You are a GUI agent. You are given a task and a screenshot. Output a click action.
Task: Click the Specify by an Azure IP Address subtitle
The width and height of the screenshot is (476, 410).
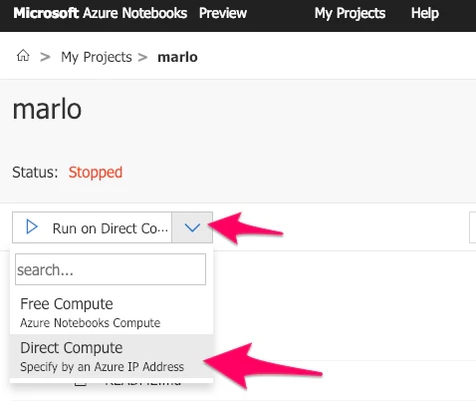pos(102,367)
